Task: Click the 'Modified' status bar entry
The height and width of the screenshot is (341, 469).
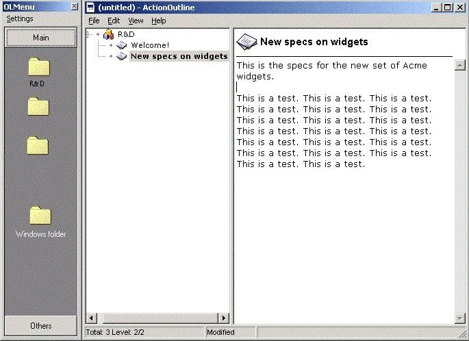Action: 220,332
